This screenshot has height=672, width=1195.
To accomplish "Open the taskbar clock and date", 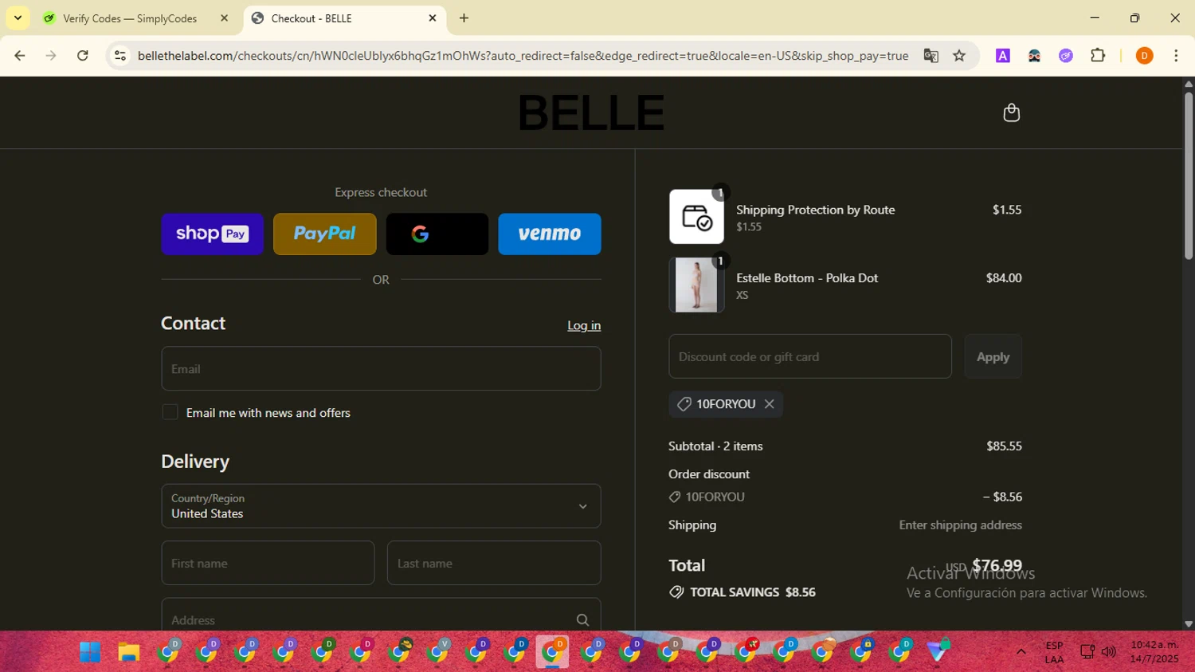I will pyautogui.click(x=1154, y=652).
